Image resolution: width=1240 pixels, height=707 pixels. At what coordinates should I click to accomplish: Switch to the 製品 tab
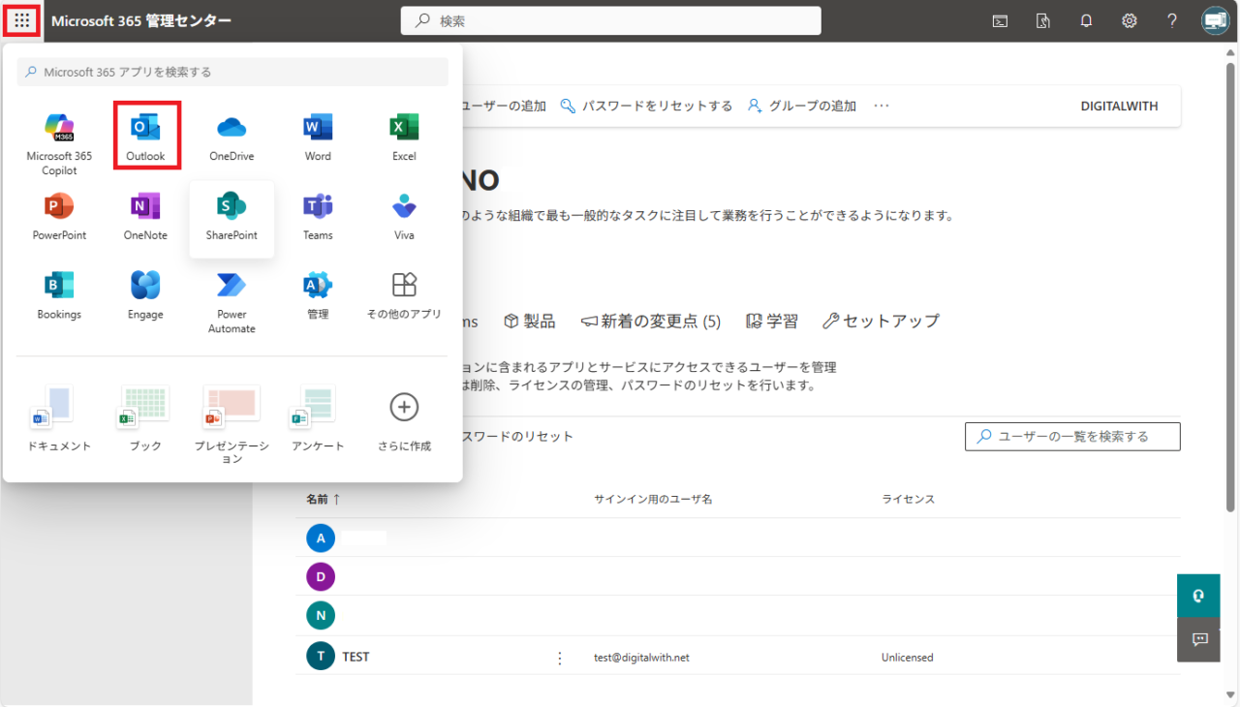(530, 322)
